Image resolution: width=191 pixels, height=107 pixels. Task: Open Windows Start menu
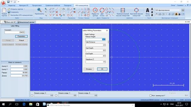(3, 104)
